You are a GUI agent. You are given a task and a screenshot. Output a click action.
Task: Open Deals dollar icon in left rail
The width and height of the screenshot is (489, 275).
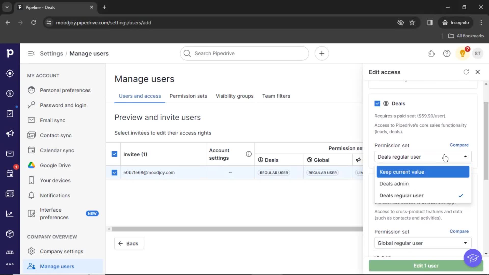10,93
